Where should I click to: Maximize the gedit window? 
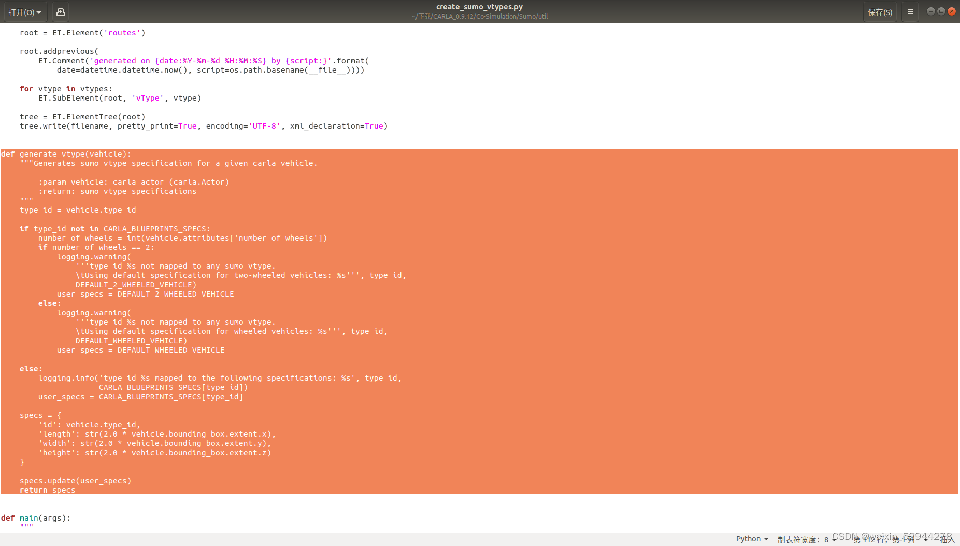941,10
